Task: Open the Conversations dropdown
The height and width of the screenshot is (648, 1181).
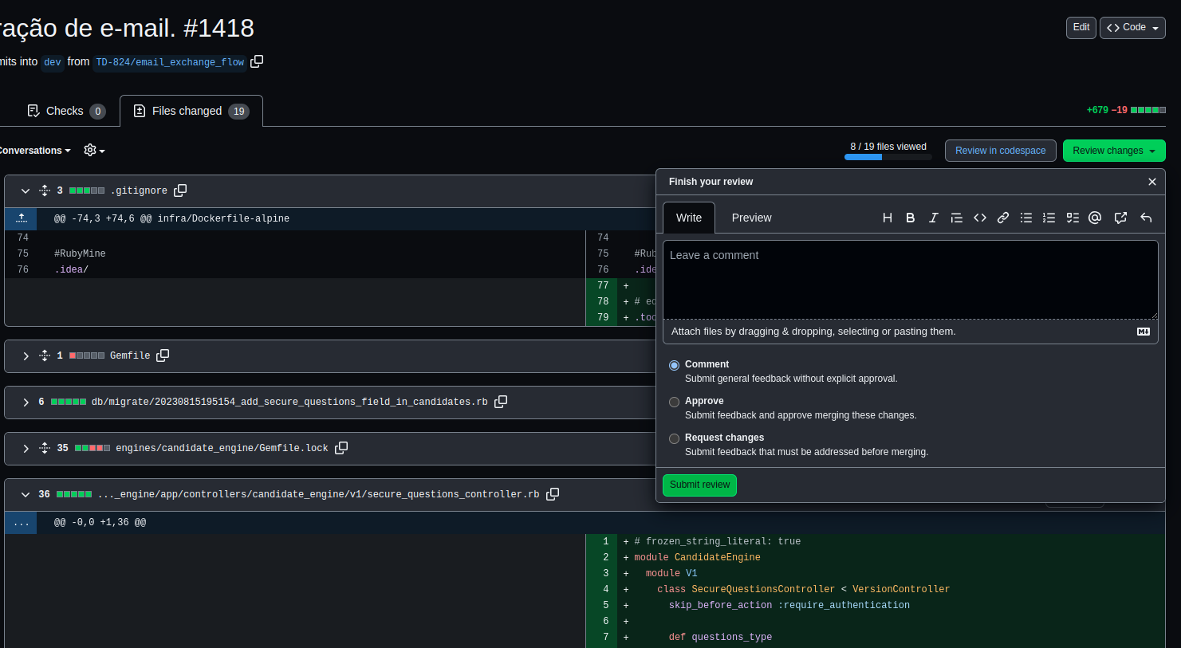Action: [x=34, y=151]
